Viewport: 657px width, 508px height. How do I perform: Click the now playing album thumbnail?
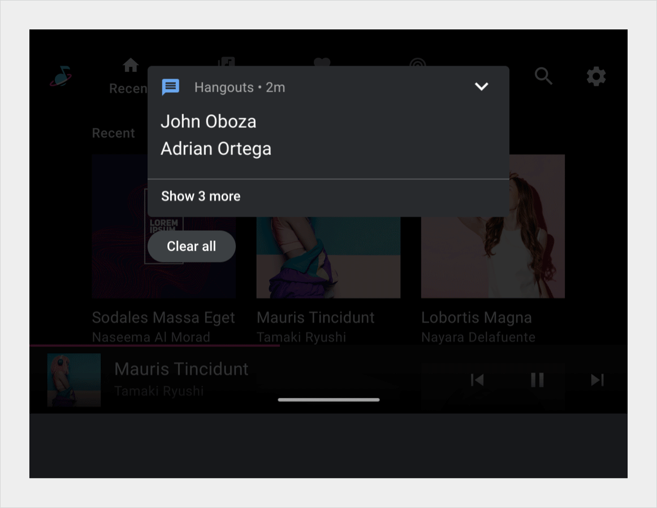click(x=74, y=380)
